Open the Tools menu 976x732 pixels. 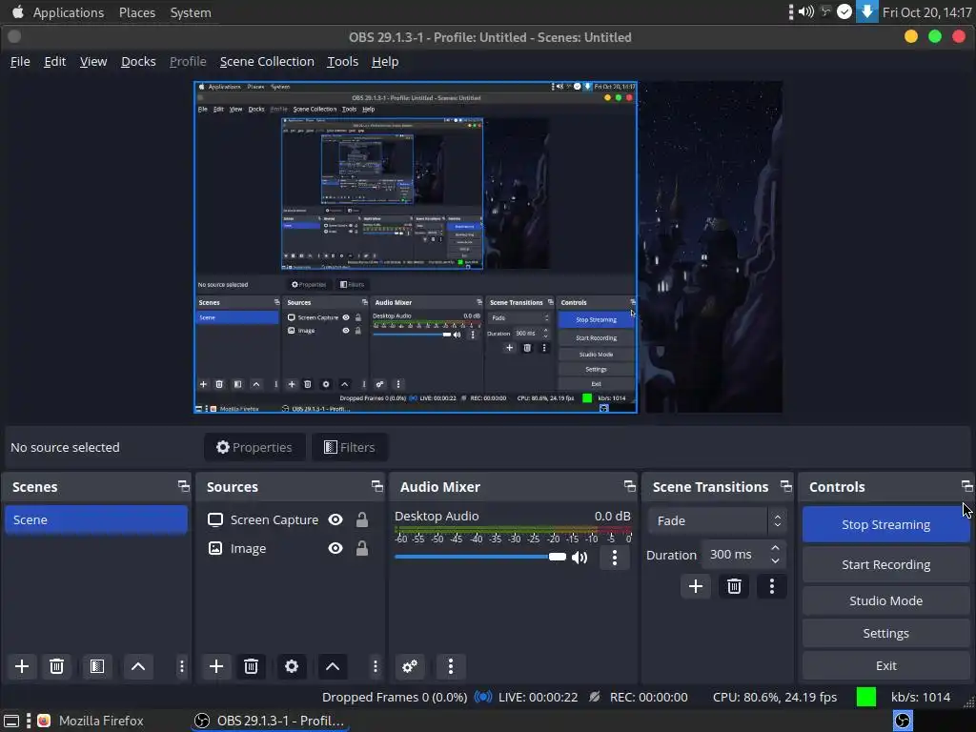343,62
